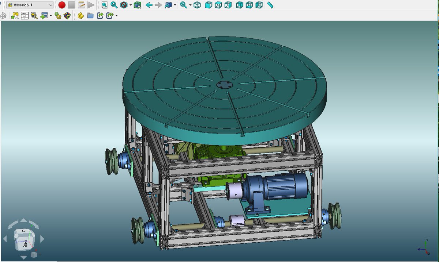439x262 pixels.
Task: Click the colorful Rubik's cube icon
Action: tap(67, 16)
